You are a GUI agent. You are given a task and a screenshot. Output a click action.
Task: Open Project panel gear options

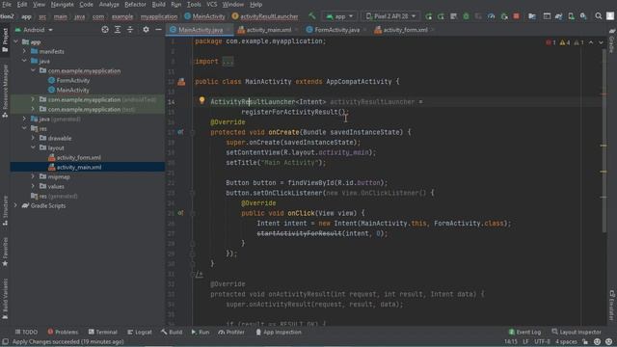(x=146, y=30)
